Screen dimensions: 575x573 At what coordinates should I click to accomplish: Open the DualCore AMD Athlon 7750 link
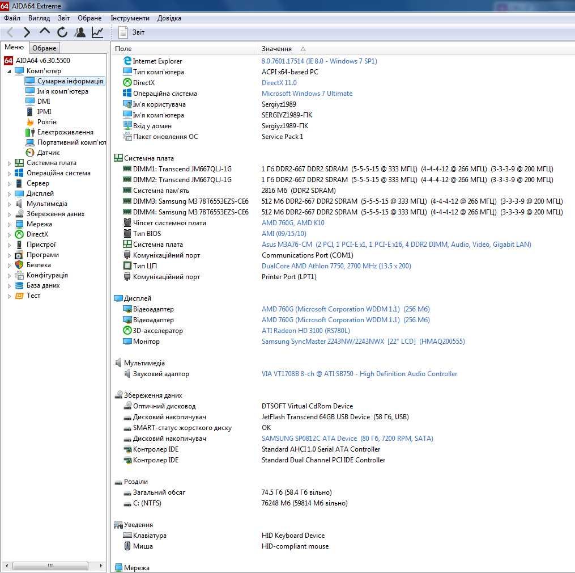point(337,266)
